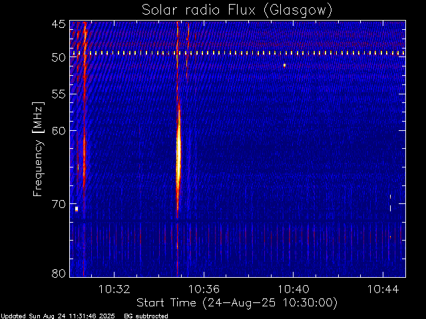Click the 80 MHz axis tick label

click(59, 273)
